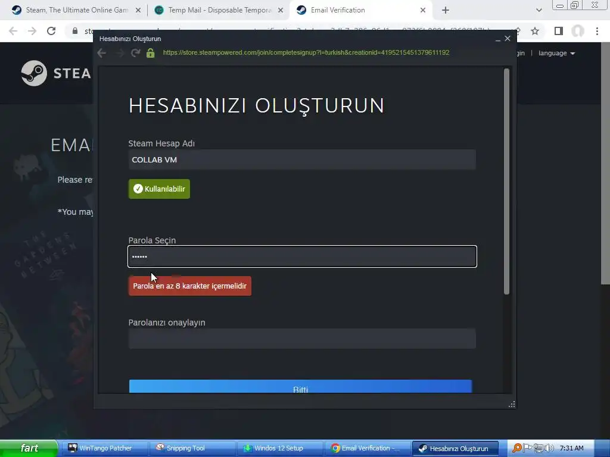
Task: Open the fart start button
Action: pos(29,448)
